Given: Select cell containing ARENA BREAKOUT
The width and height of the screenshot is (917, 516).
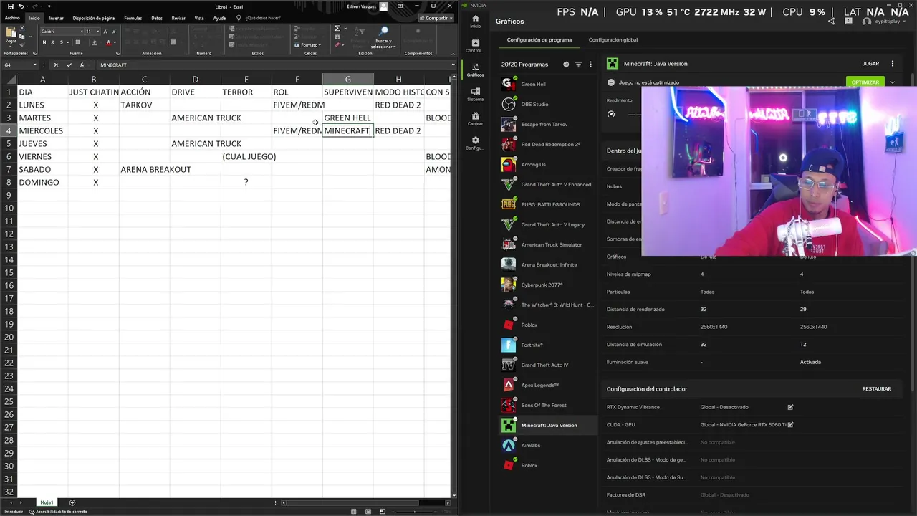Looking at the screenshot, I should pos(144,169).
